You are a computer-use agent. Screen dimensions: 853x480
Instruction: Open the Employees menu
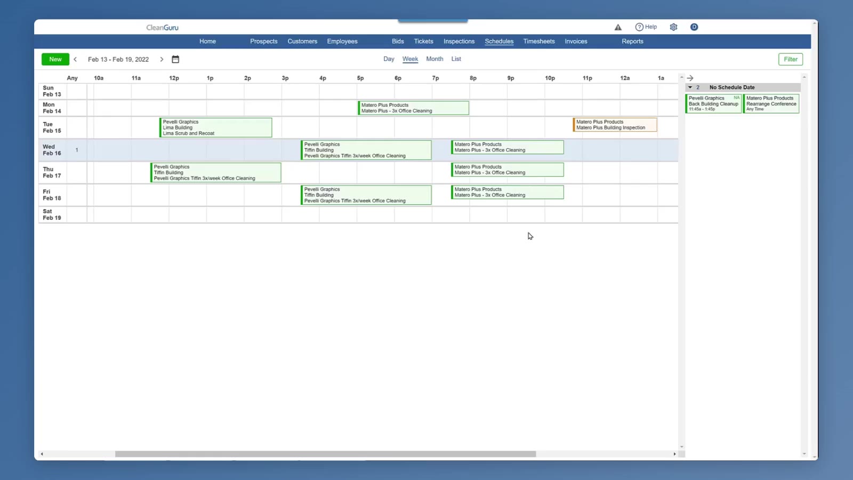pyautogui.click(x=342, y=42)
